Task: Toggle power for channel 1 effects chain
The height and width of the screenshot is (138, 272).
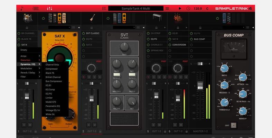Action: 43,18
